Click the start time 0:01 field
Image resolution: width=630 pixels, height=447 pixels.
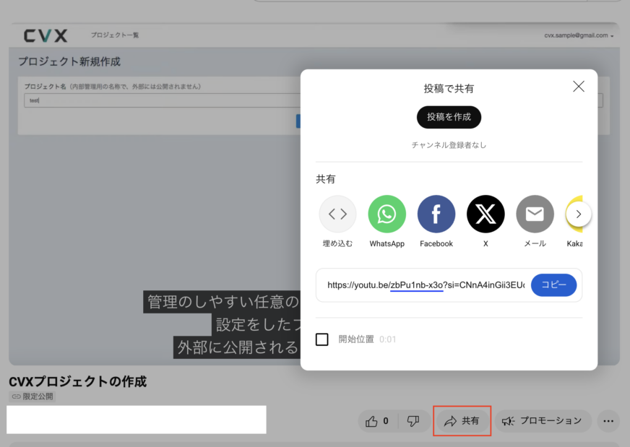click(x=388, y=339)
